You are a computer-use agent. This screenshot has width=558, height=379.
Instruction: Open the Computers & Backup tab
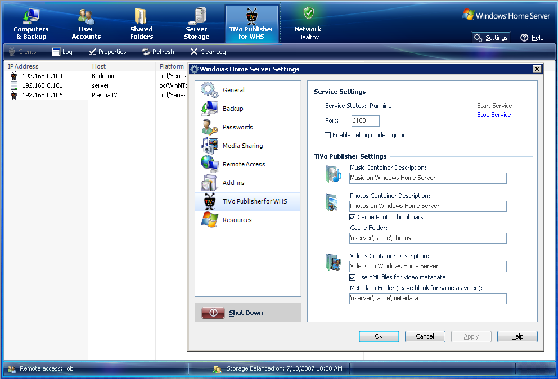click(31, 24)
